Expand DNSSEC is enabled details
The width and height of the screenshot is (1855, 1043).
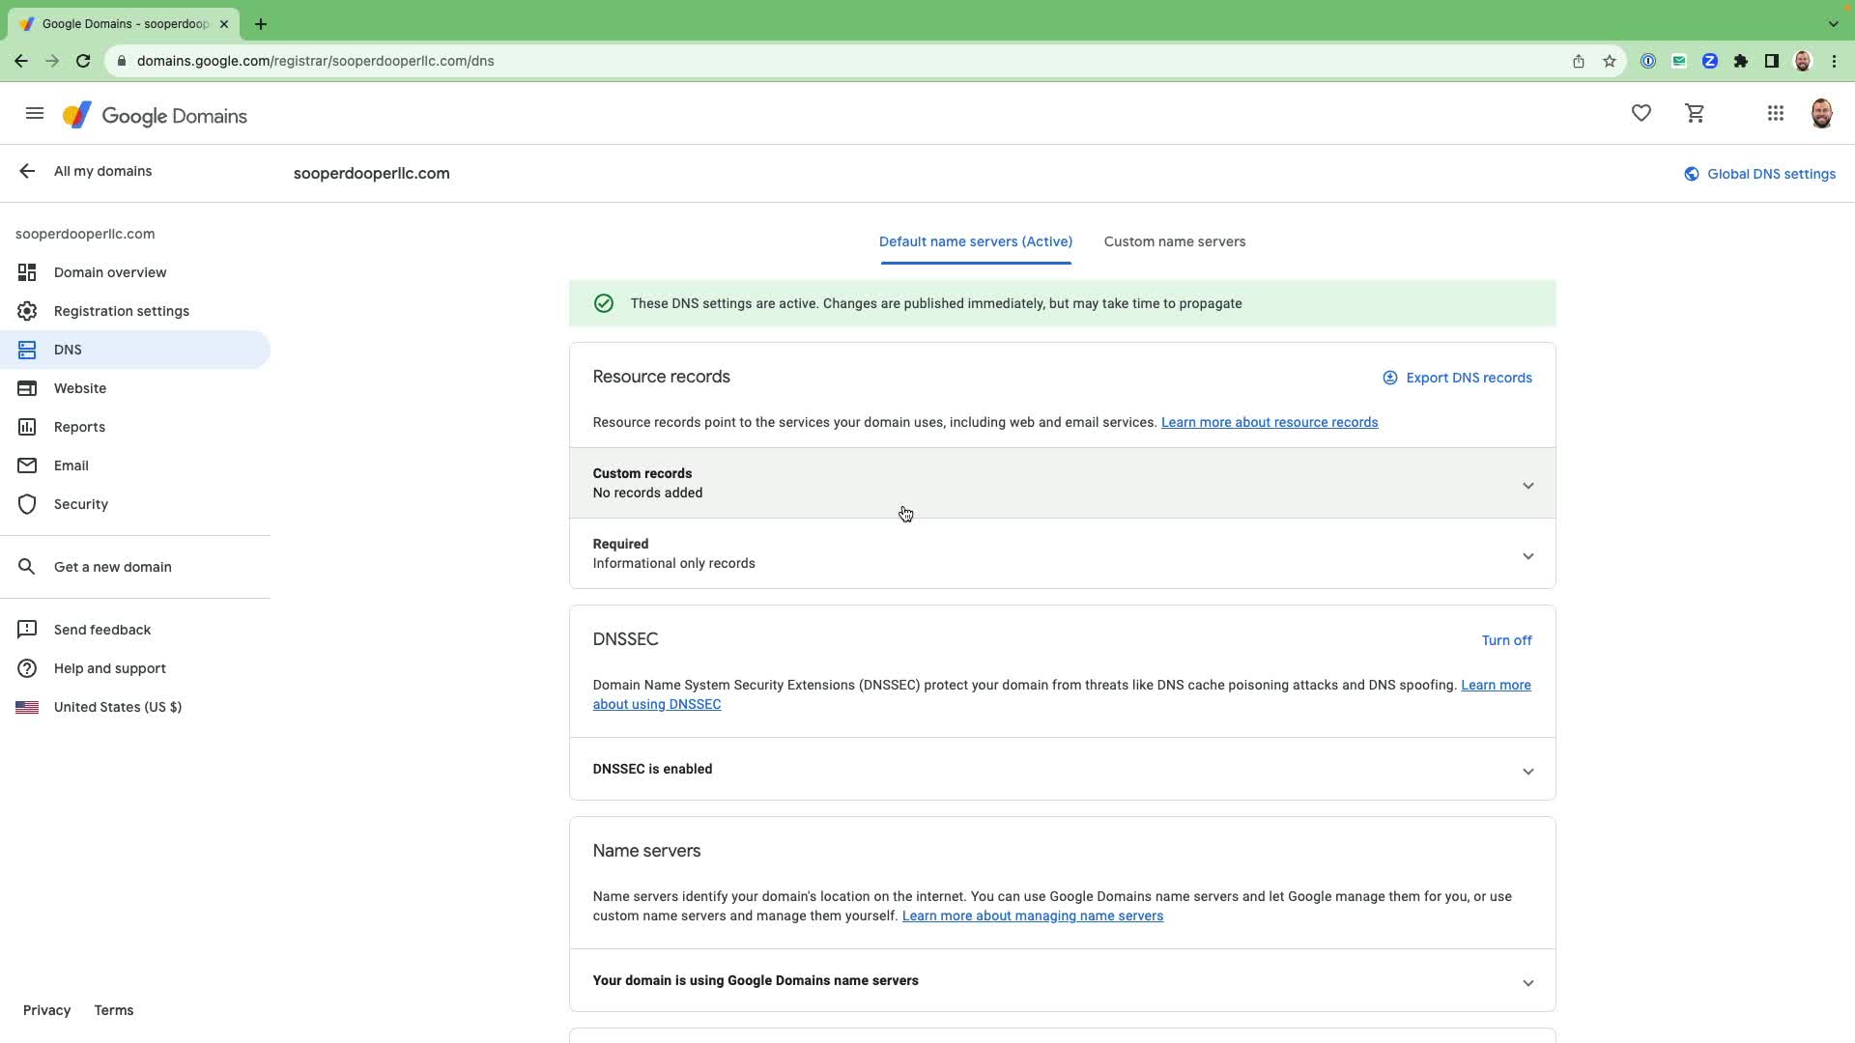[1527, 771]
